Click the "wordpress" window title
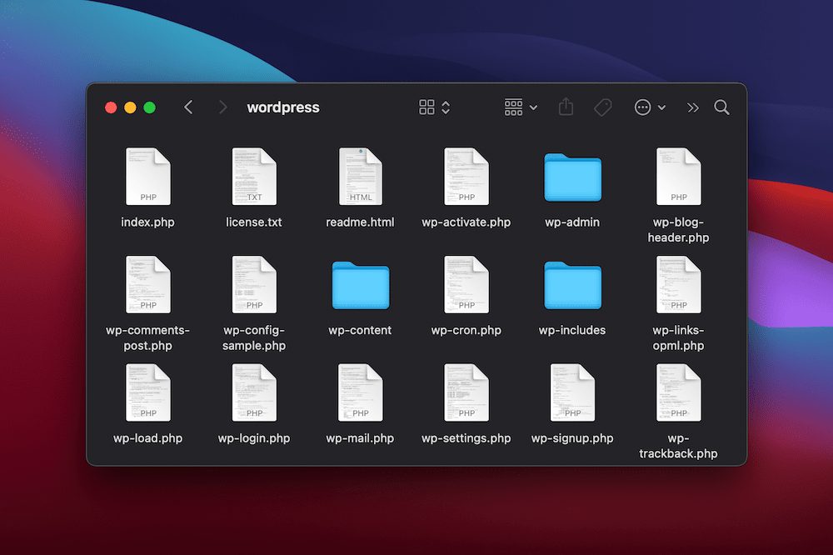The height and width of the screenshot is (555, 833). (283, 107)
